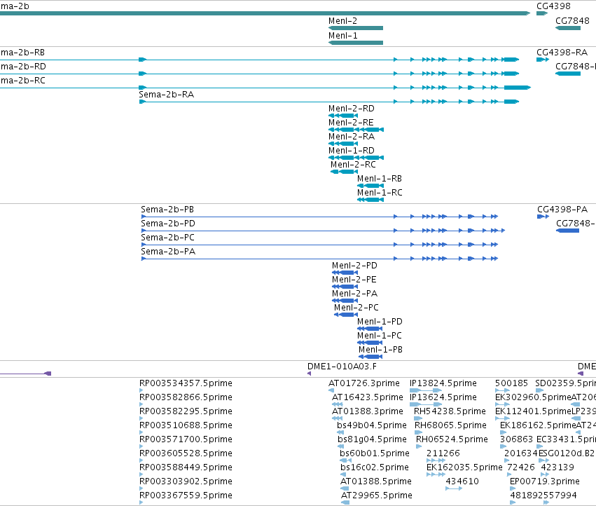The image size is (596, 506).
Task: Click the Menl-2-PE protein feature
Action: point(345,287)
